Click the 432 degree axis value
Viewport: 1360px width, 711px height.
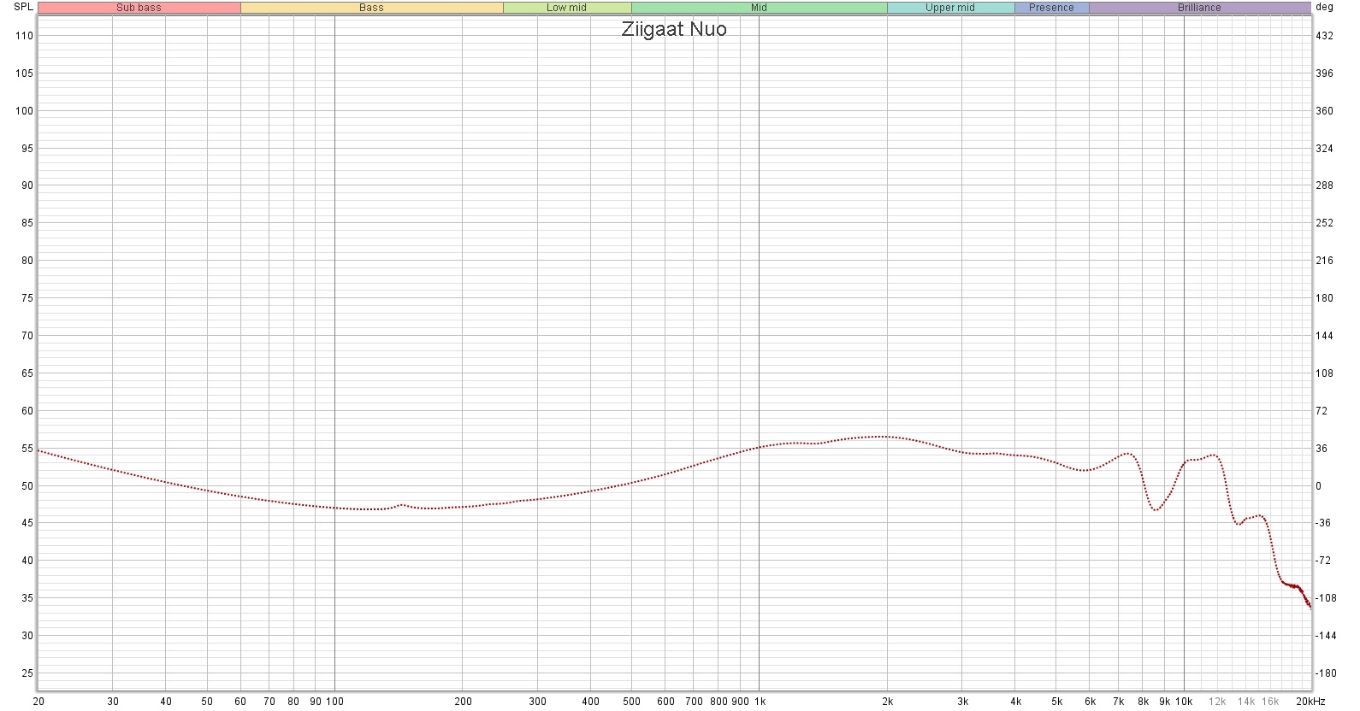click(1324, 36)
